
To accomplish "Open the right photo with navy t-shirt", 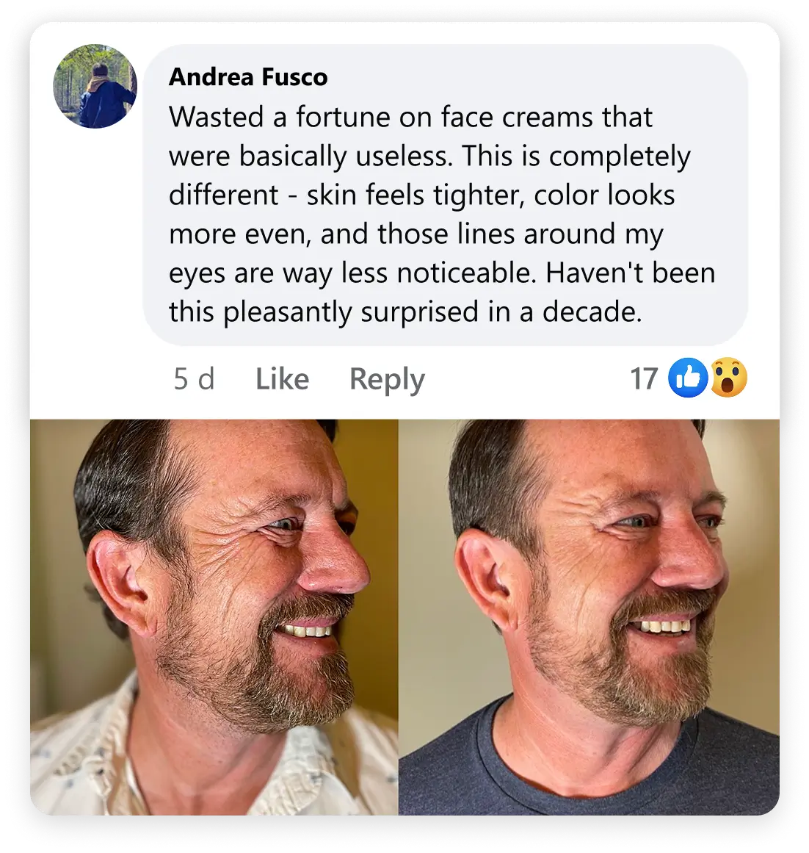I will (589, 616).
